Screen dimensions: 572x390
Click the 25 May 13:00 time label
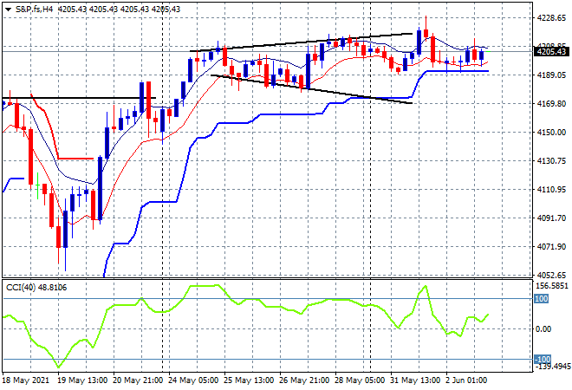pos(249,380)
